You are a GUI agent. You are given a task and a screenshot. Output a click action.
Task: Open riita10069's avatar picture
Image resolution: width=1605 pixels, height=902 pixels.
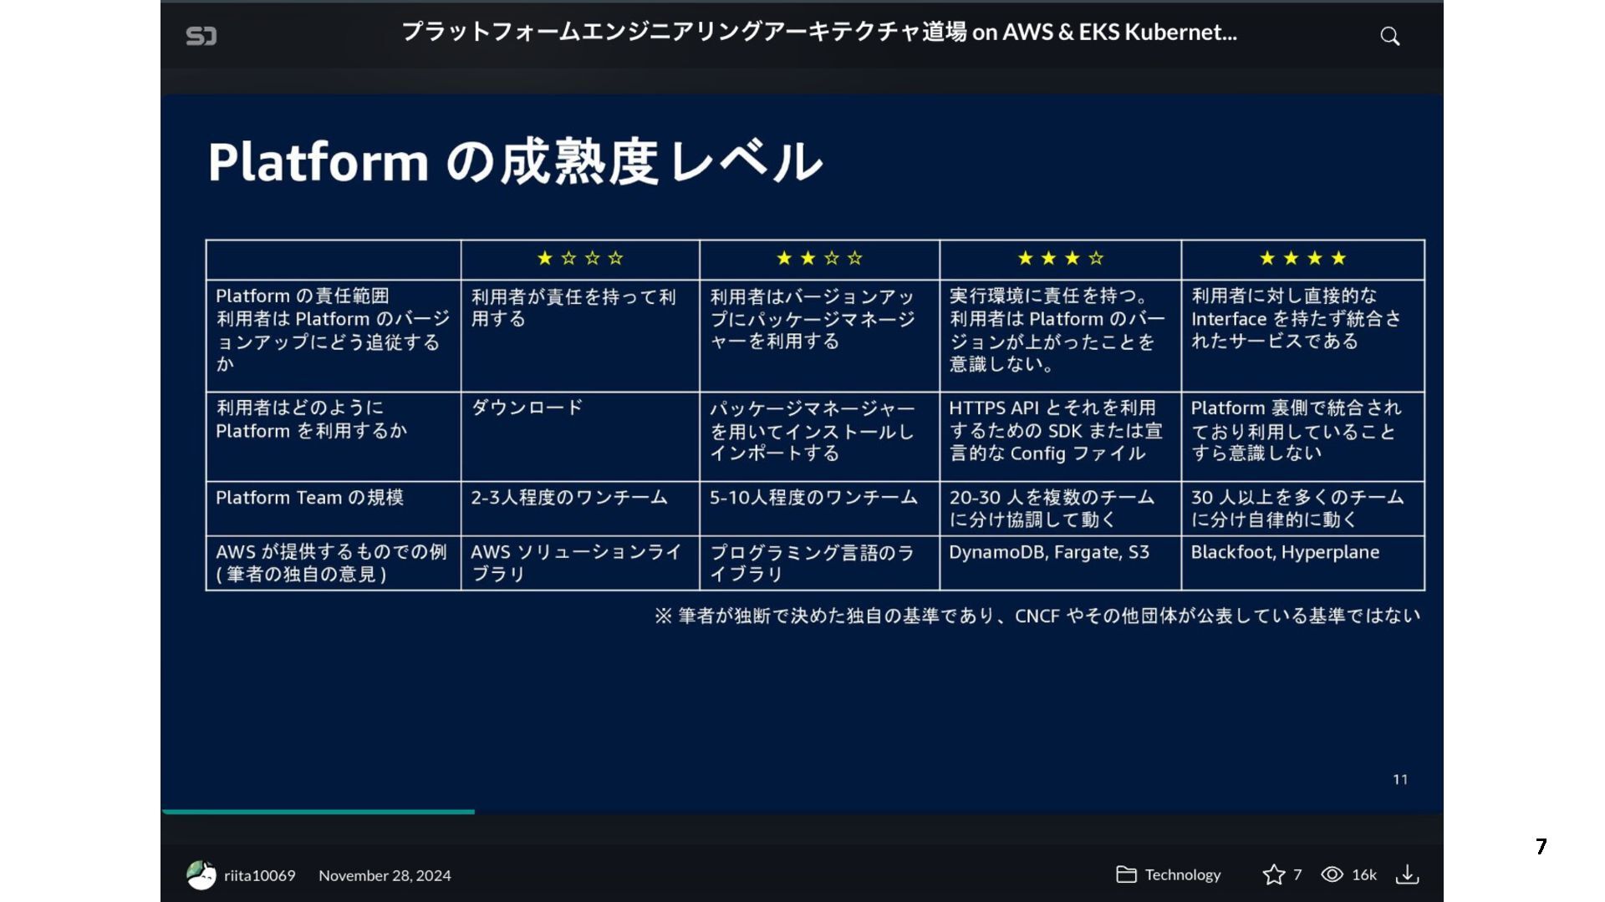(201, 875)
